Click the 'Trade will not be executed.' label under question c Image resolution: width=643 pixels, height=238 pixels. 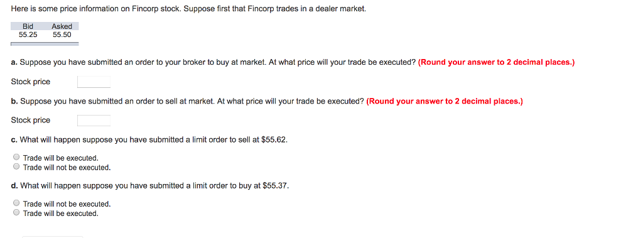pos(67,168)
